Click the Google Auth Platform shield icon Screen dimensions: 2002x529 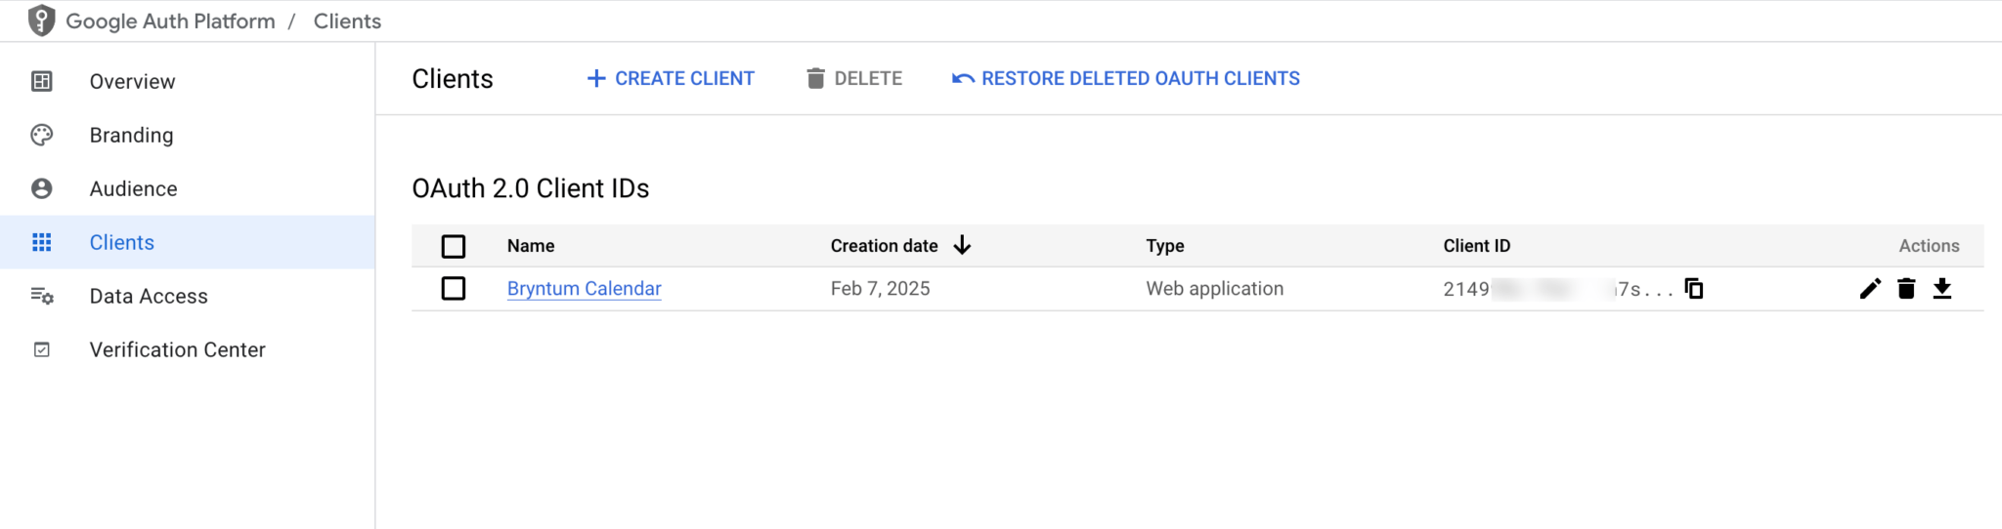pos(41,20)
